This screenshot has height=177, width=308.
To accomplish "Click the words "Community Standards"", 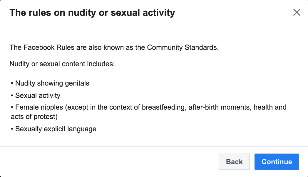I will click(183, 47).
